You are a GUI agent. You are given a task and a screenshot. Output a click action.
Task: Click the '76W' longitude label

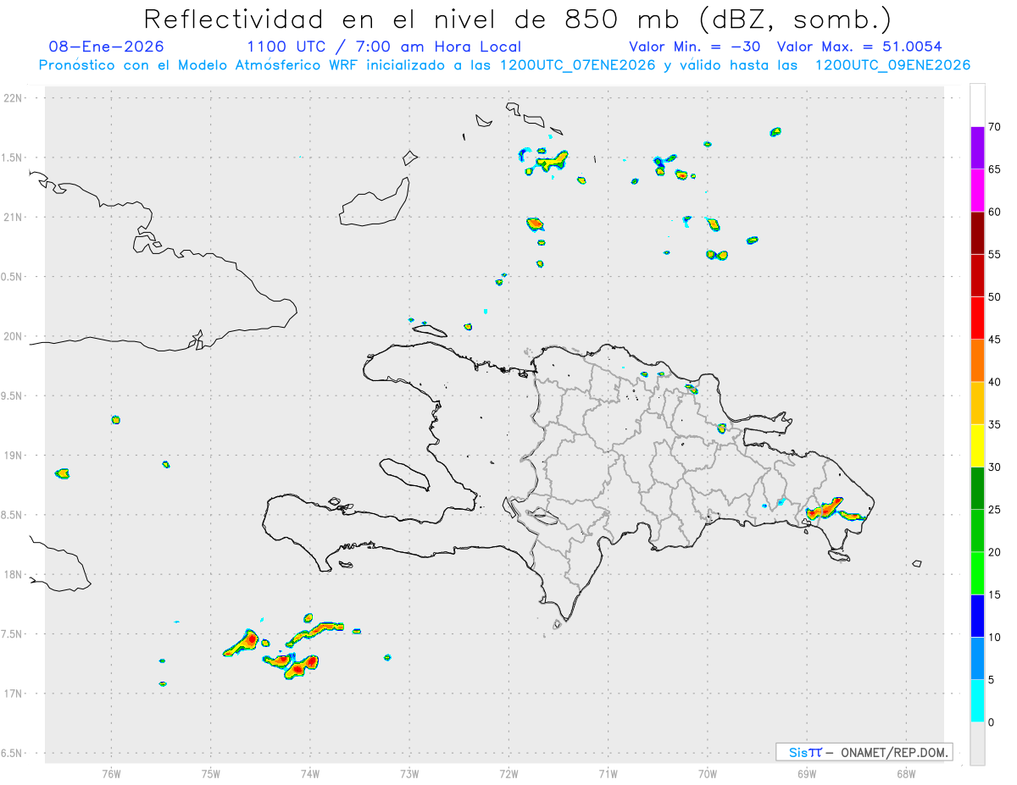click(111, 773)
